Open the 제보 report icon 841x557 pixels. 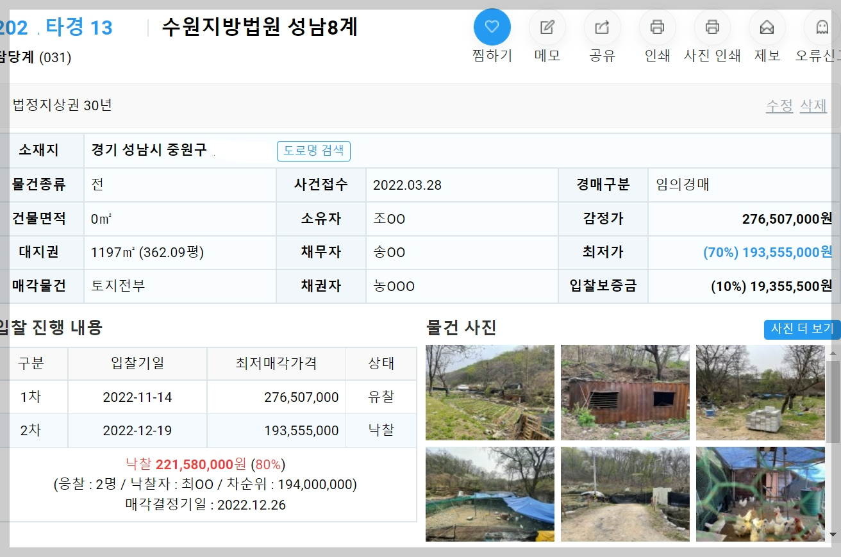coord(767,27)
